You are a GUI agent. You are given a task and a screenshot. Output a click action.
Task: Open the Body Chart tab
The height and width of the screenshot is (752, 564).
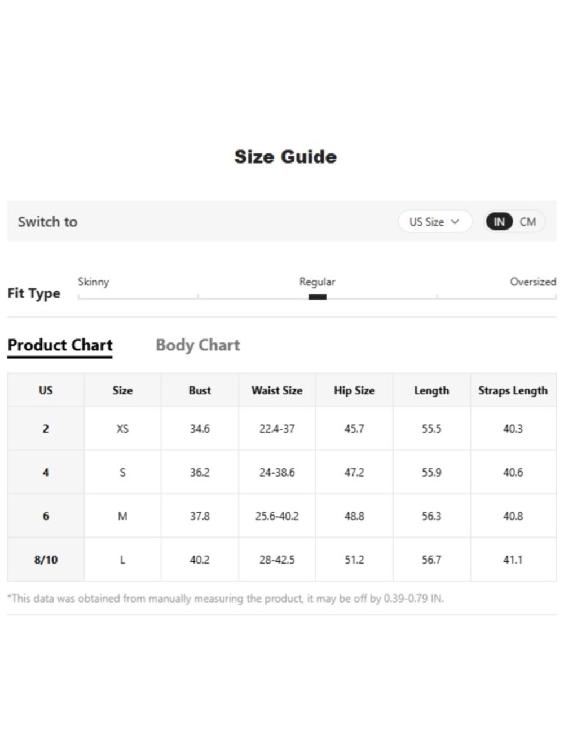point(198,345)
